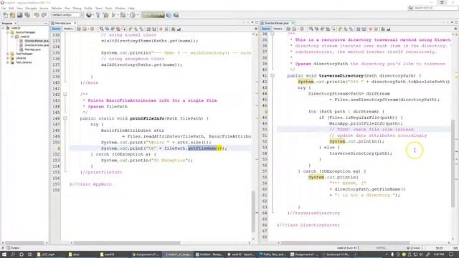Click the Undo toolbar icon
Screen dimensions: 459x258
[x=37, y=15]
